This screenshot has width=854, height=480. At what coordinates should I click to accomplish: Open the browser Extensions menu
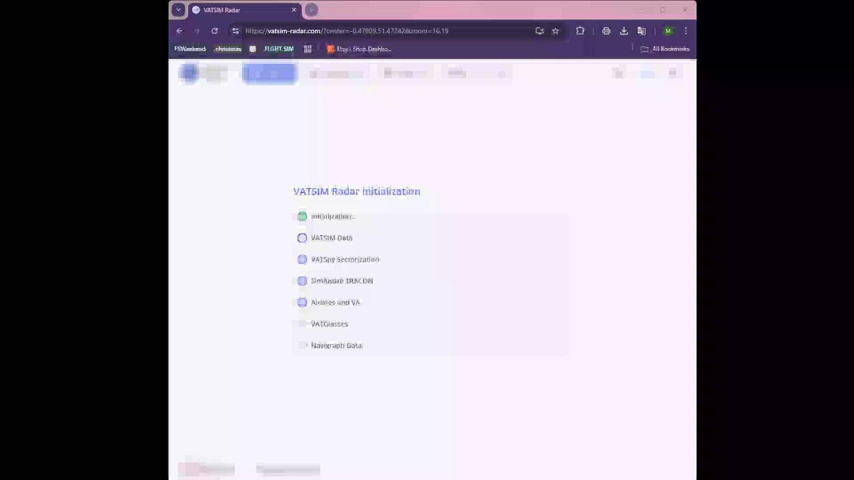click(580, 31)
